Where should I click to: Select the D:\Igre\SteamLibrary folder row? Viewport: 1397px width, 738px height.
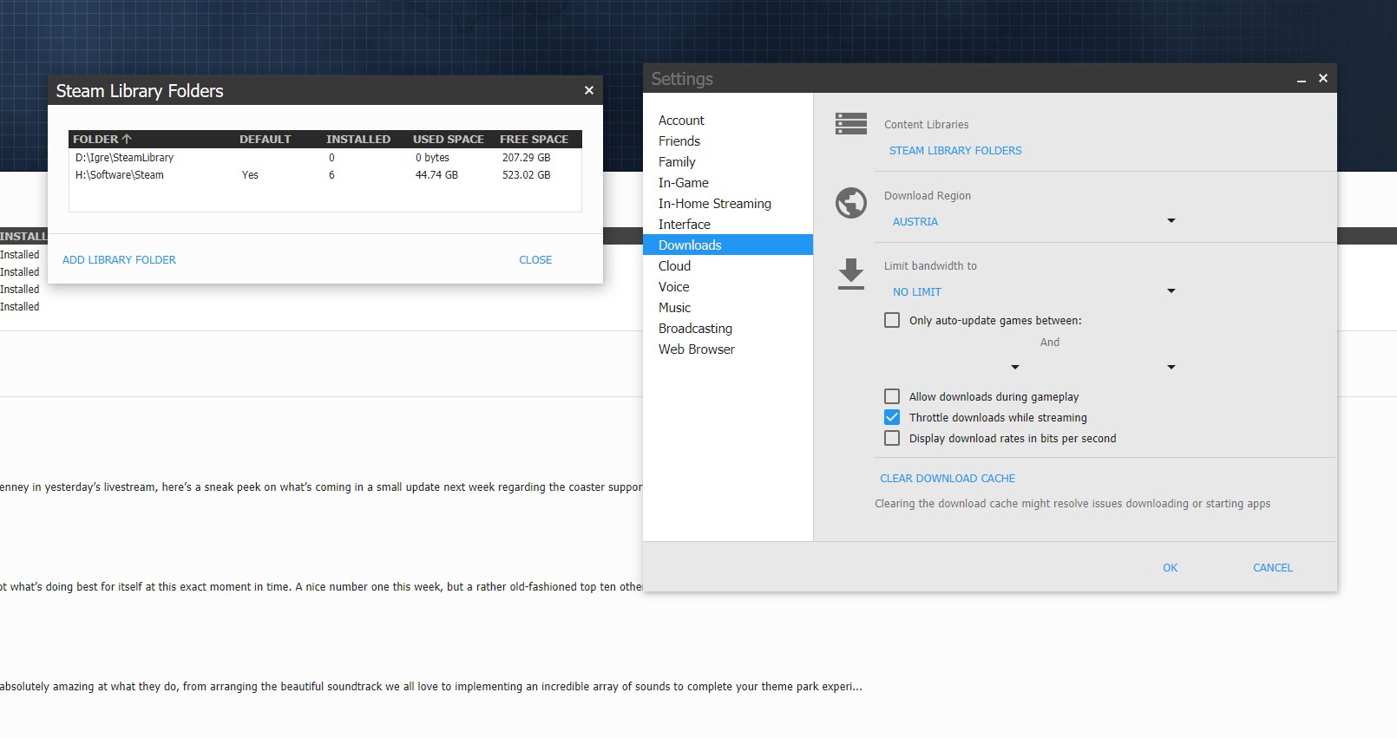325,158
